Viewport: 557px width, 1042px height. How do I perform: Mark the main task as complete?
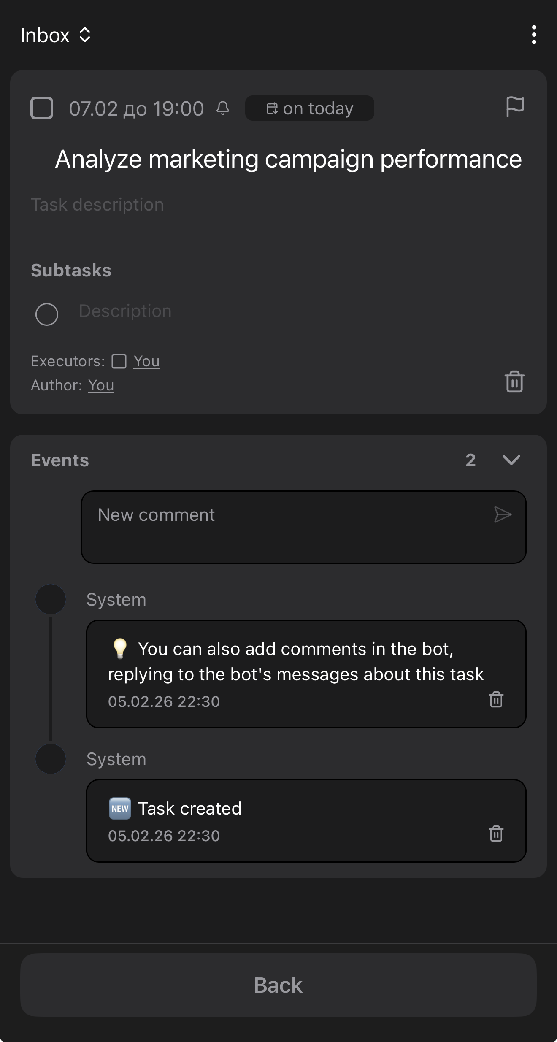(41, 108)
